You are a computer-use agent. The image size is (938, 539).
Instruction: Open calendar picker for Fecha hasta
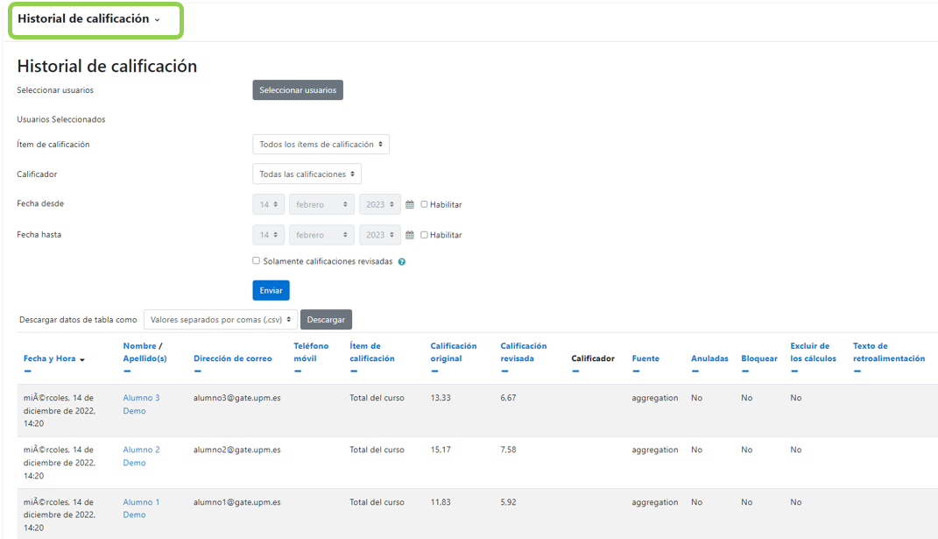[409, 236]
